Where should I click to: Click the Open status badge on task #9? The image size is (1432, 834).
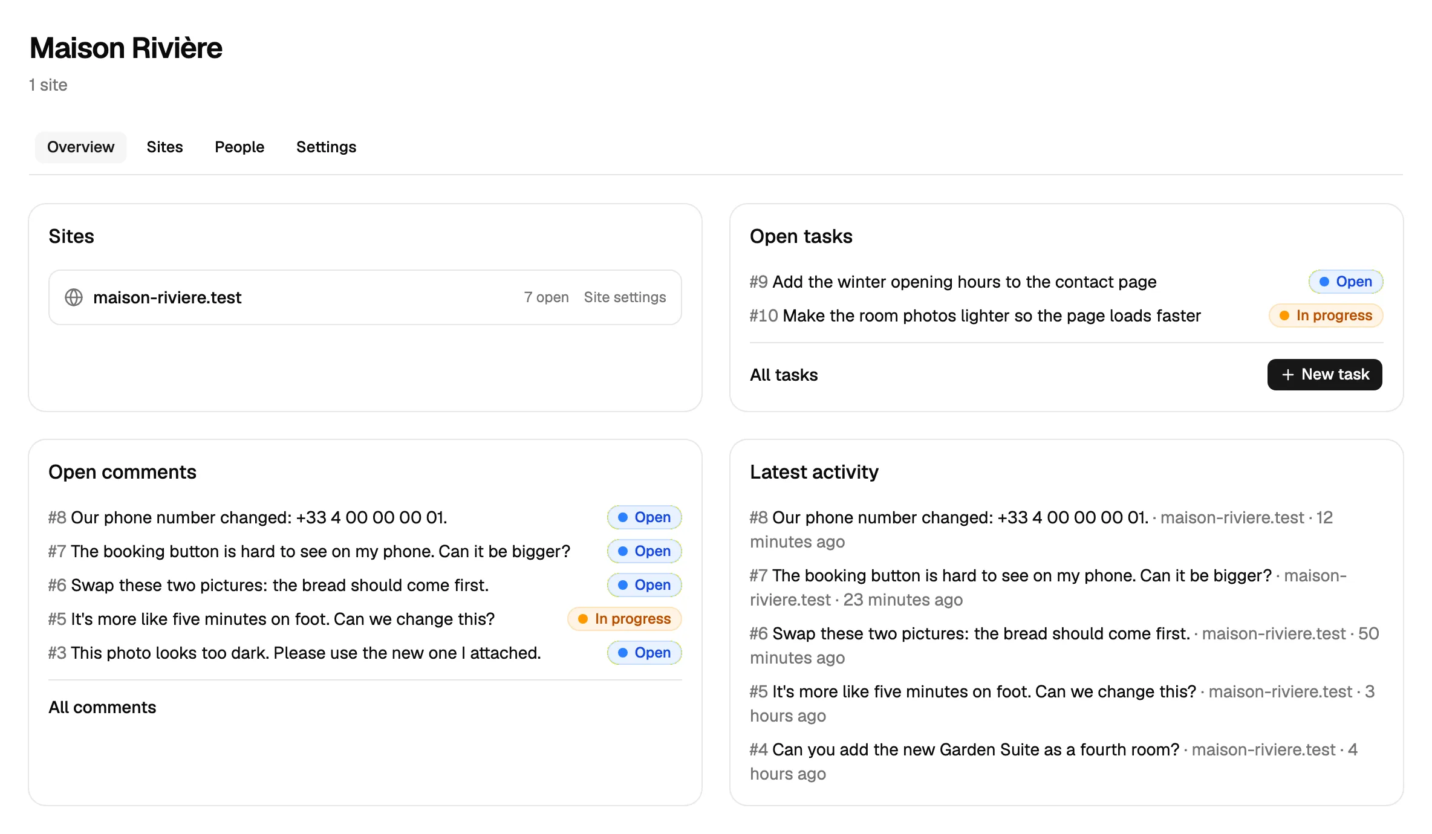pyautogui.click(x=1346, y=282)
